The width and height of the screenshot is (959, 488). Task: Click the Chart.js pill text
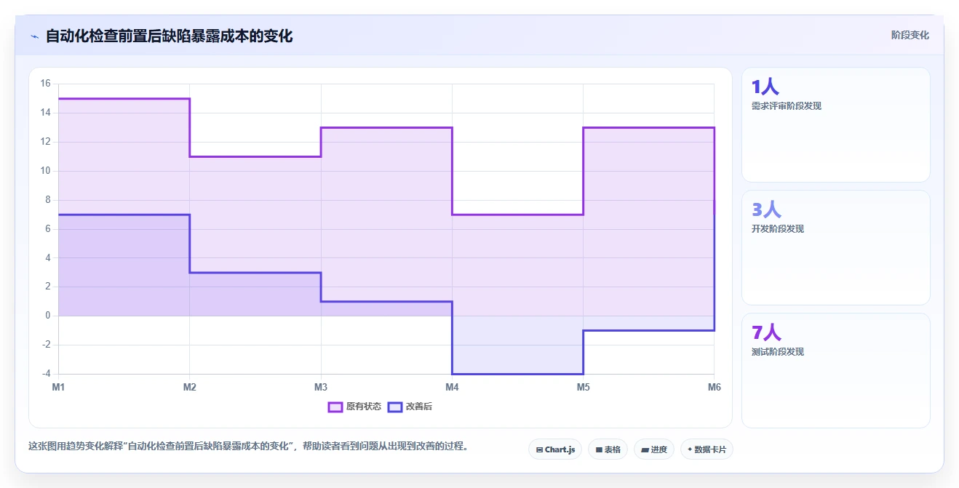click(x=560, y=449)
